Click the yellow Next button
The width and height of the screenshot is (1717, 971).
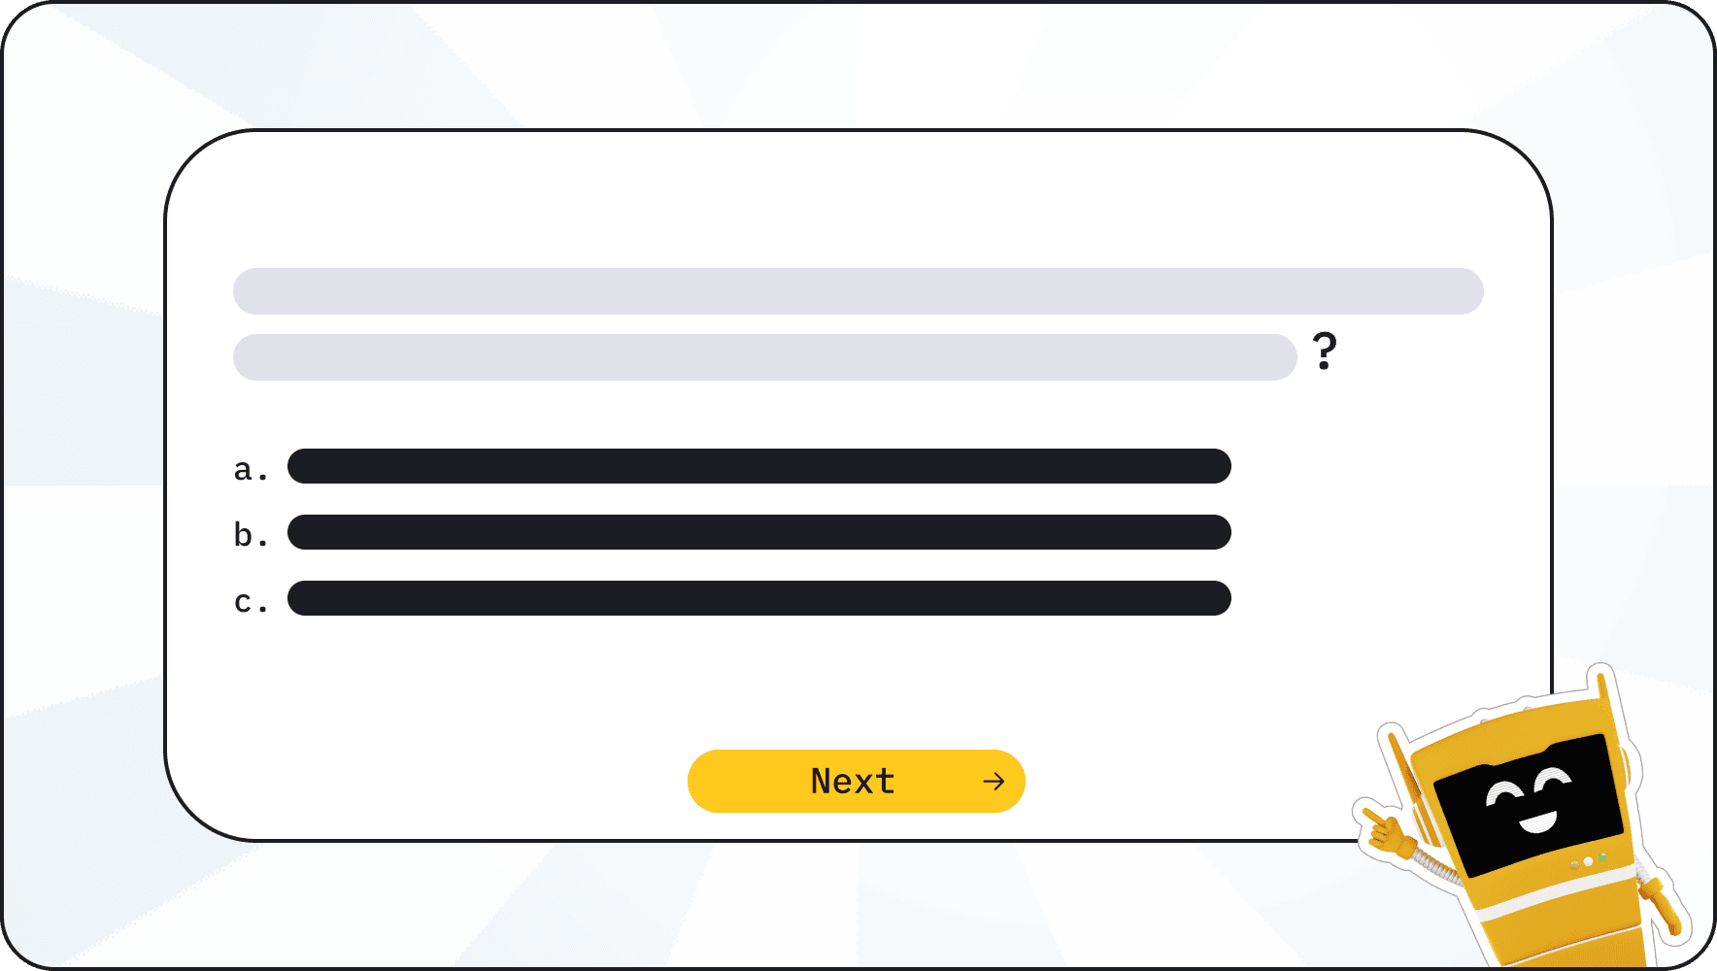point(856,781)
